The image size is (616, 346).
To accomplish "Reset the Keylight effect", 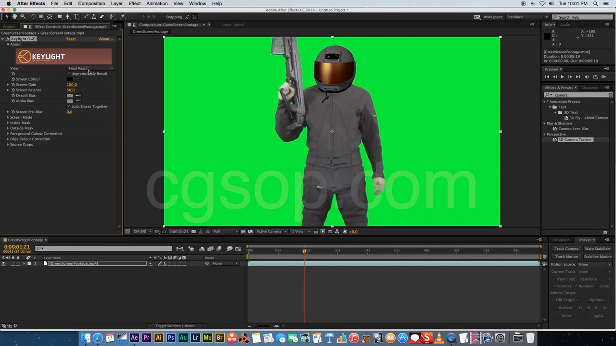I will tap(71, 39).
